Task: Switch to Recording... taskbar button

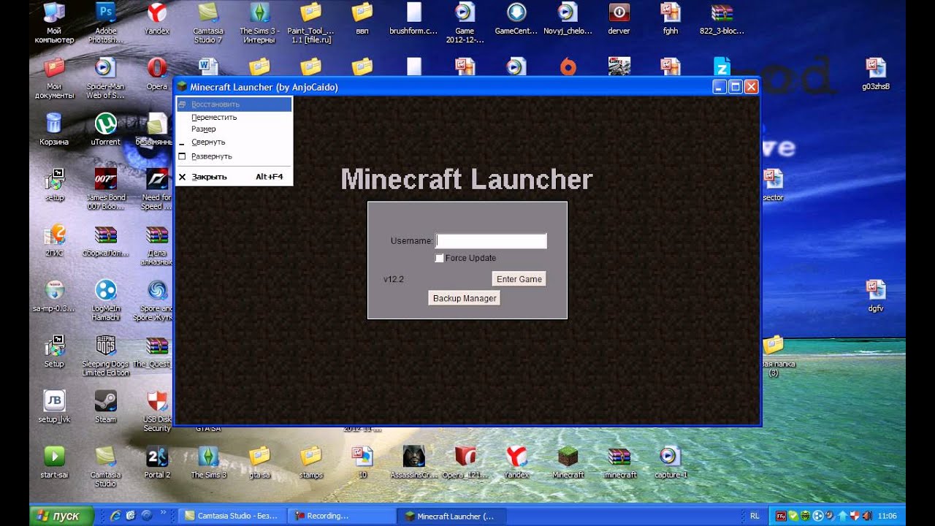Action: [341, 516]
